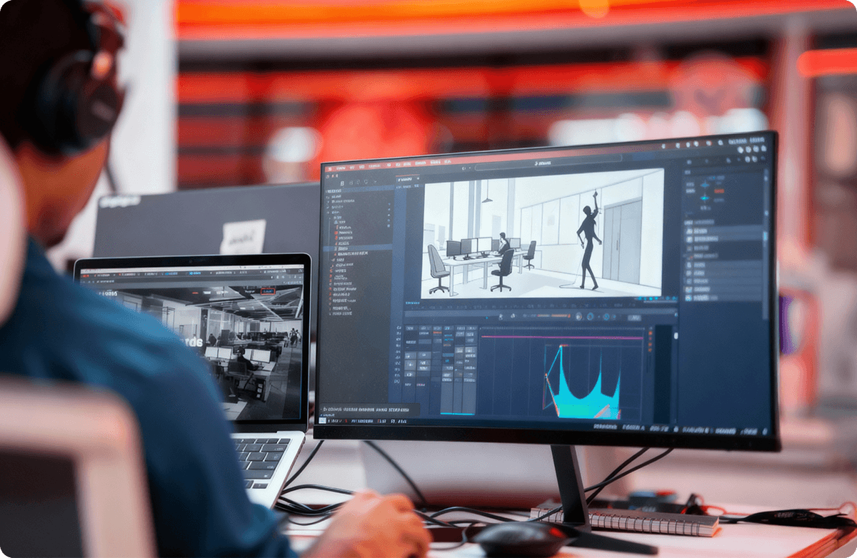Click the long search field in the monitor's top bar
This screenshot has height=558, width=857.
(x=548, y=163)
